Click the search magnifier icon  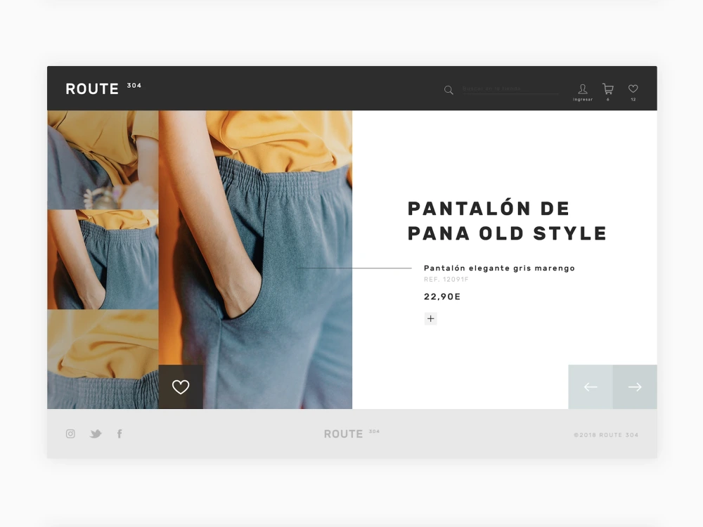point(449,90)
